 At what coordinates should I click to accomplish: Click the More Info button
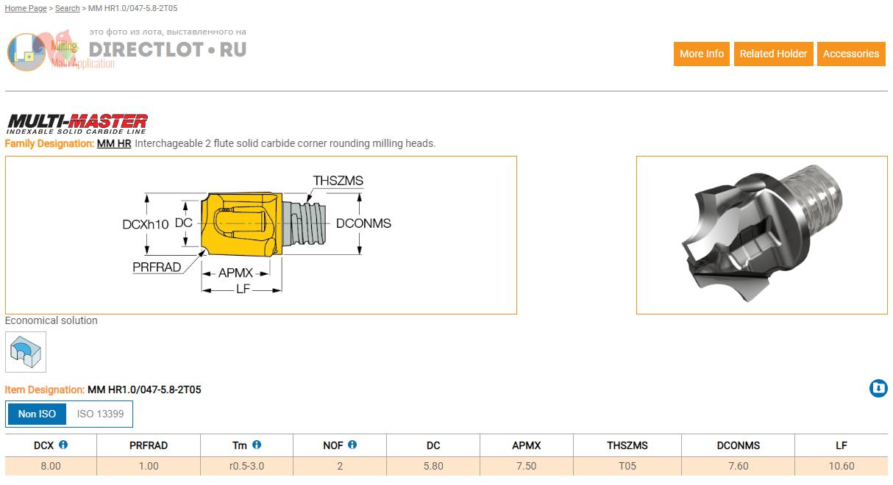pyautogui.click(x=702, y=54)
